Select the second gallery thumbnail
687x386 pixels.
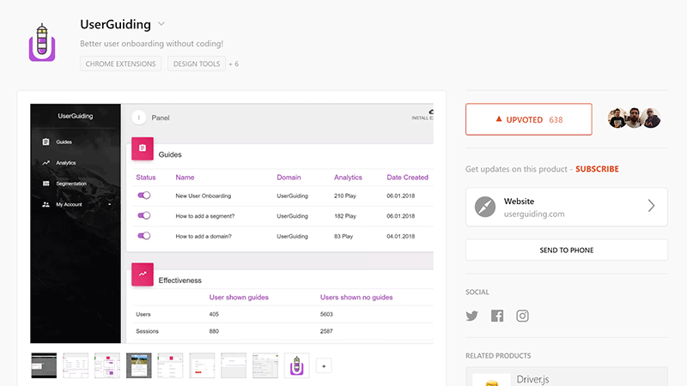click(x=76, y=365)
